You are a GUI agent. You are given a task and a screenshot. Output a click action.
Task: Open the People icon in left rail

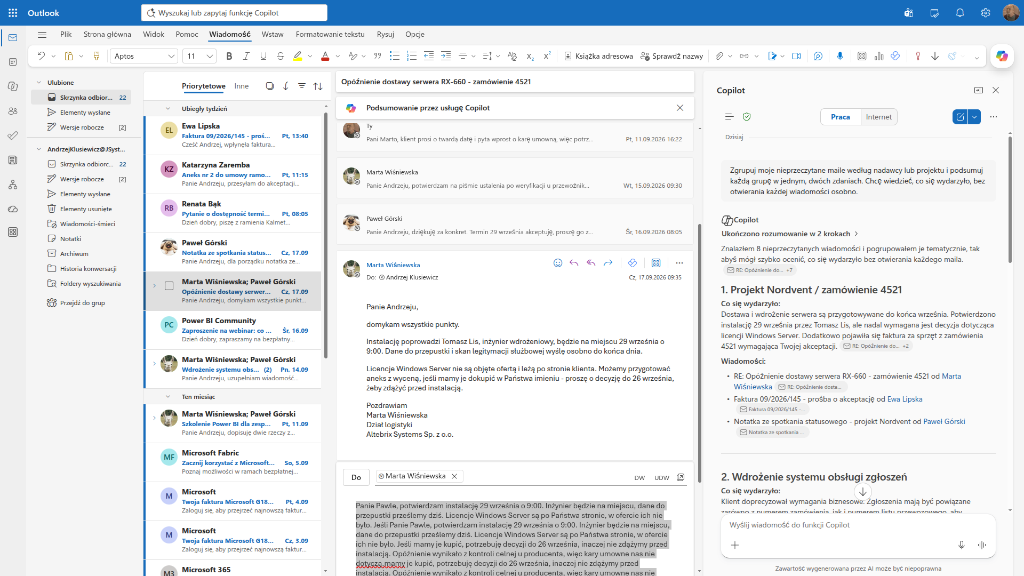pyautogui.click(x=13, y=111)
